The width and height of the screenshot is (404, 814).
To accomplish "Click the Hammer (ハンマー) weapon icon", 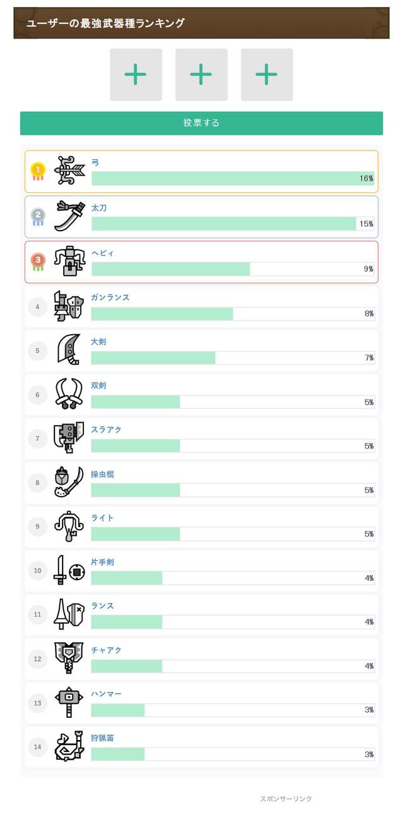I will tap(68, 703).
